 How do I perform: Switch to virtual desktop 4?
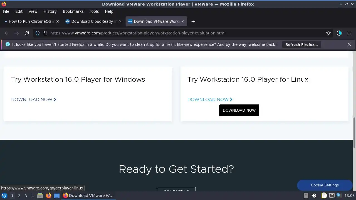coord(32,196)
